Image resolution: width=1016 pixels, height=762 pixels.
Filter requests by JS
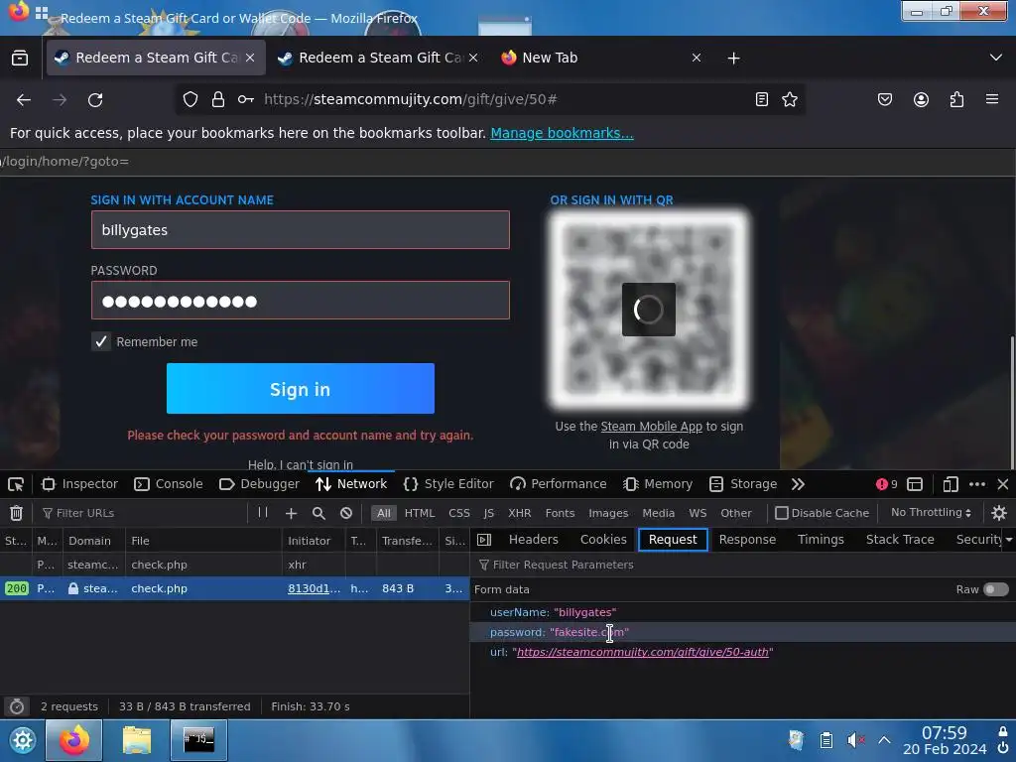click(488, 513)
